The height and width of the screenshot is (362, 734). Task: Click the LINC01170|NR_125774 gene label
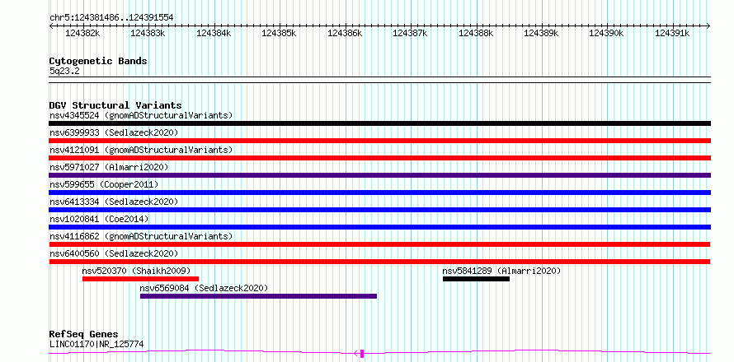click(x=96, y=345)
